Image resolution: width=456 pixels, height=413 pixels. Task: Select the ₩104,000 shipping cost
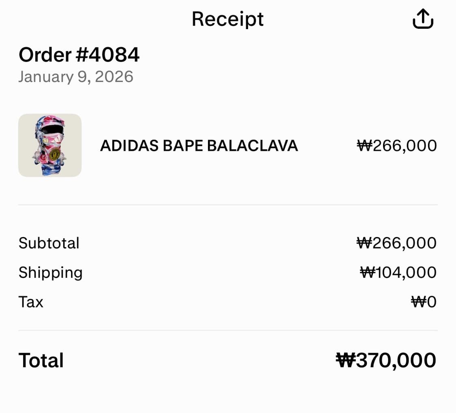point(398,273)
